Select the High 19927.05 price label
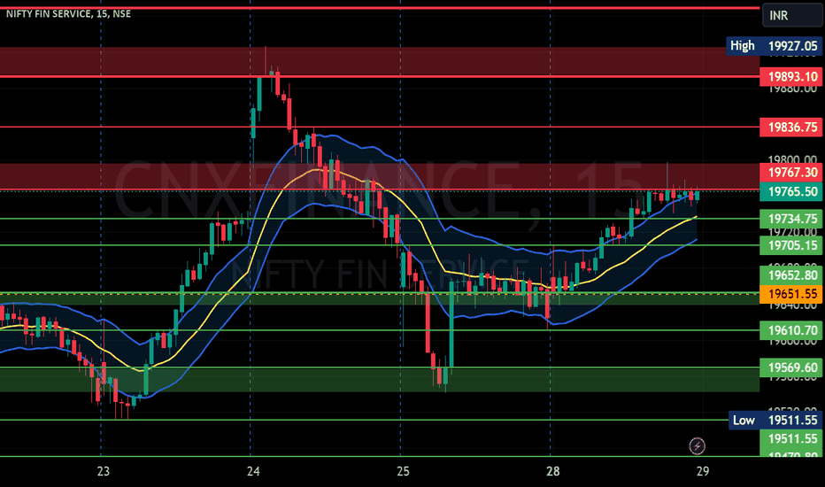The height and width of the screenshot is (487, 825). pyautogui.click(x=774, y=46)
